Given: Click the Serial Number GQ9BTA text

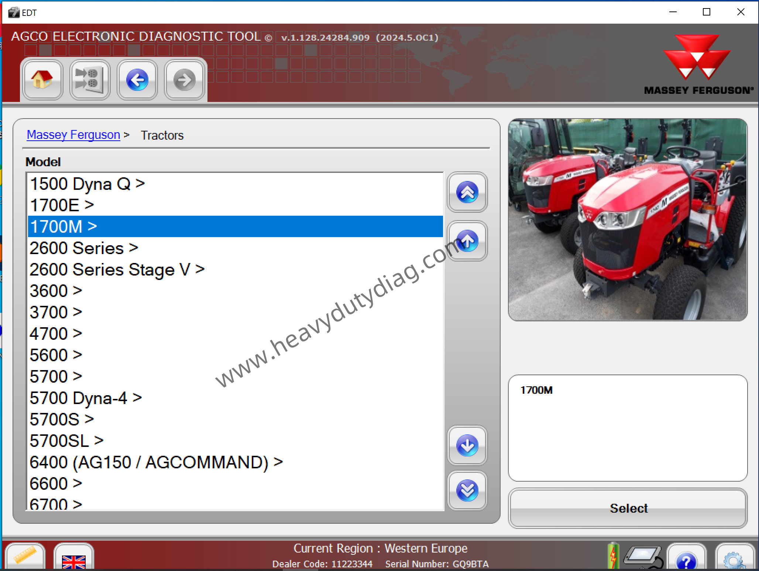Looking at the screenshot, I should (x=437, y=564).
